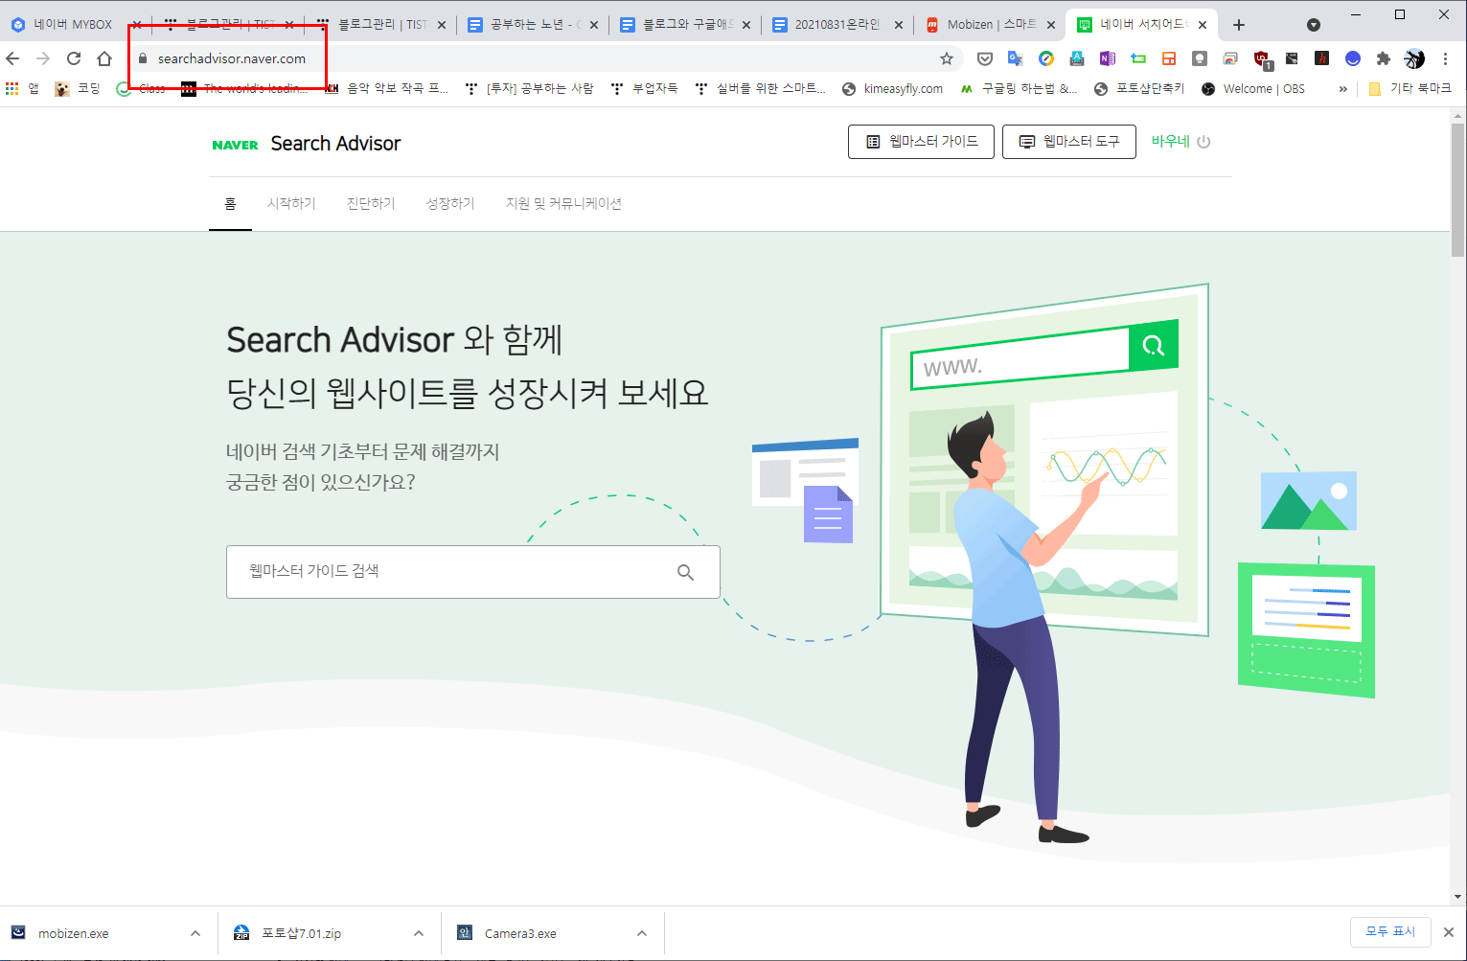Open the Extensions puzzle piece menu
1467x961 pixels.
click(1384, 58)
